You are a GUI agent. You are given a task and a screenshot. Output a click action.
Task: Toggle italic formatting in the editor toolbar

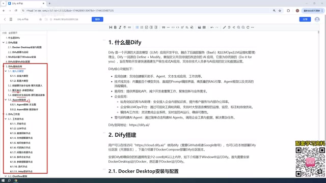click(x=120, y=27)
